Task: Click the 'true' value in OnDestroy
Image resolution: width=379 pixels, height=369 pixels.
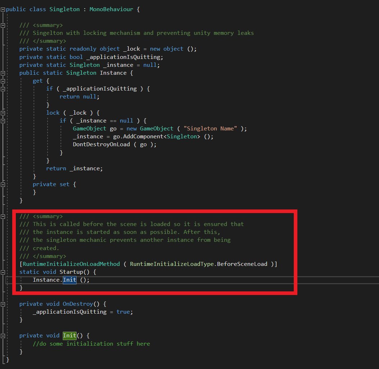Action: [123, 312]
